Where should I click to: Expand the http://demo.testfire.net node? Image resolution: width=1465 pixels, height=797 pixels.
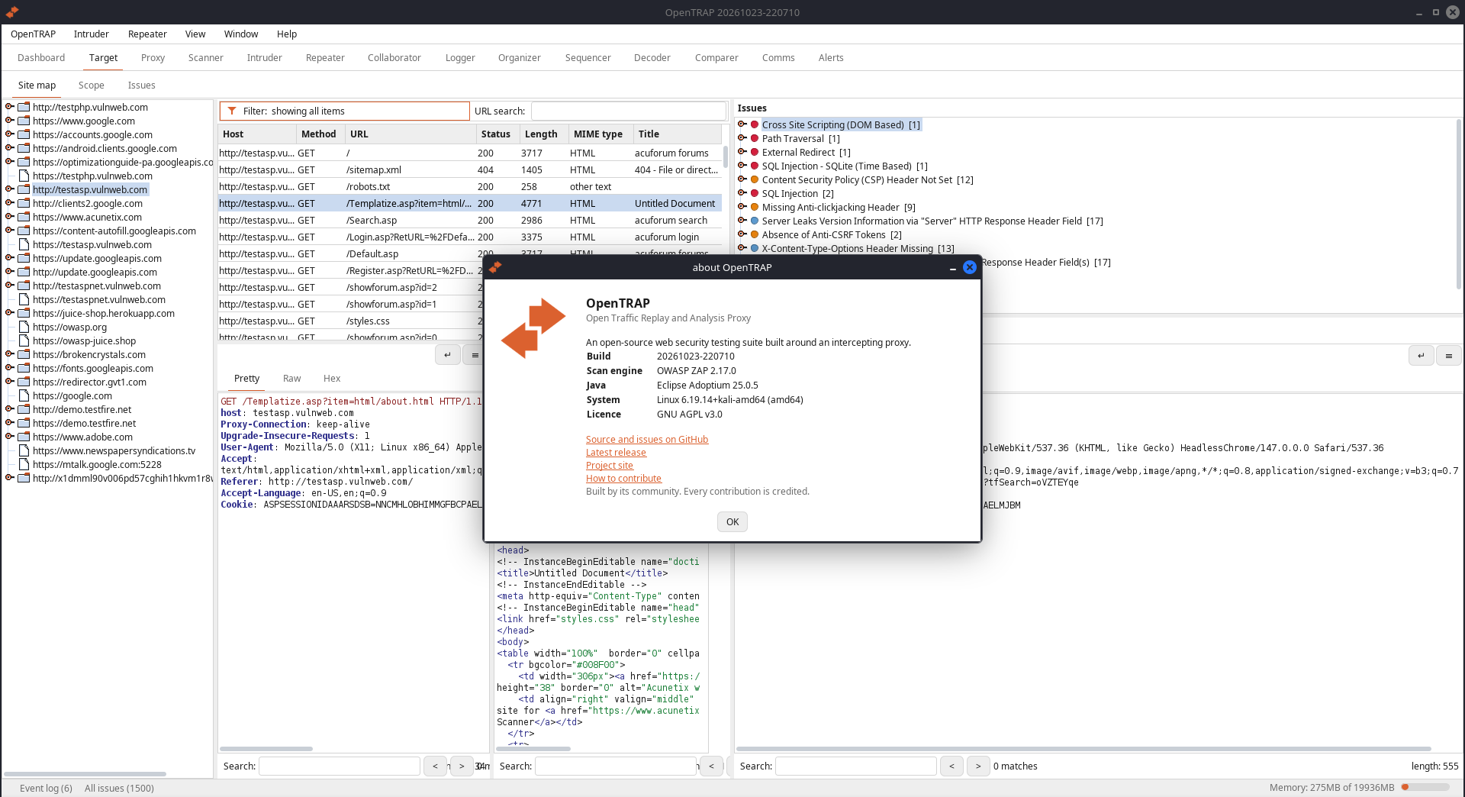click(10, 409)
